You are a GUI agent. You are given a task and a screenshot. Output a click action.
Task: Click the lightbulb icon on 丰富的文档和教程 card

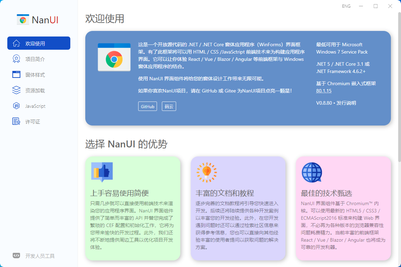coord(207,172)
